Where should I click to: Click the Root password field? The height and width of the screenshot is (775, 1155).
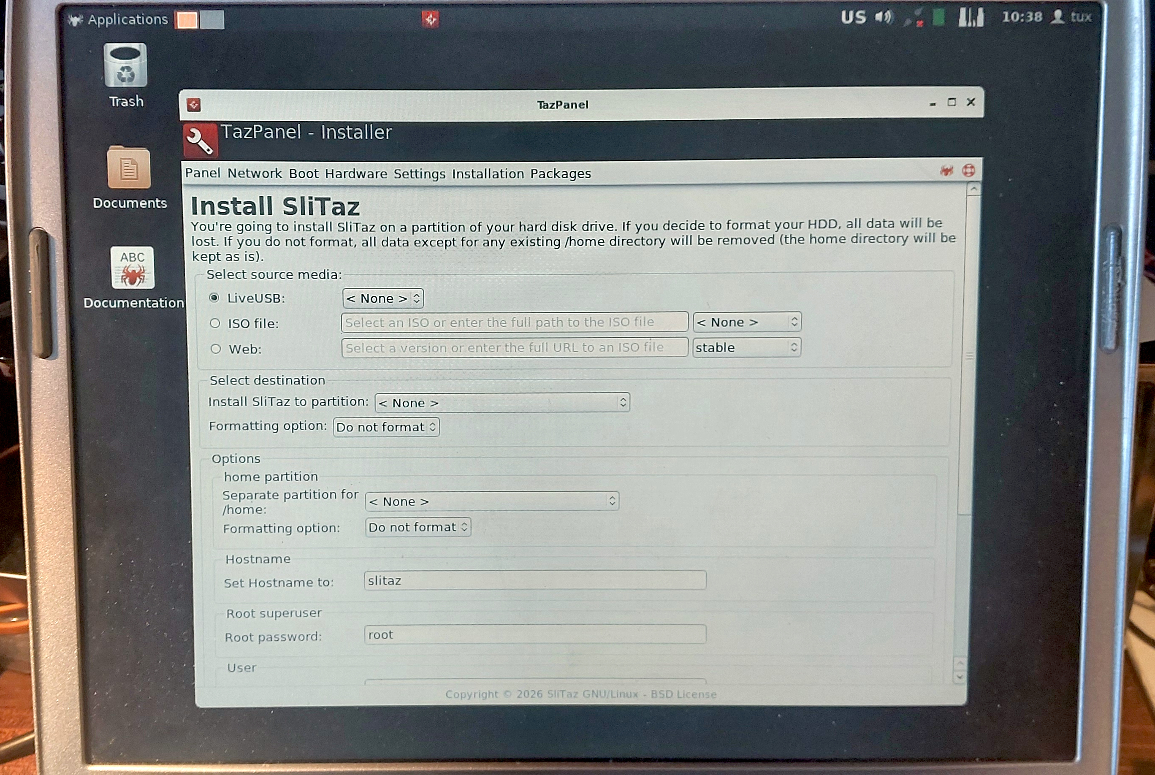pos(535,634)
